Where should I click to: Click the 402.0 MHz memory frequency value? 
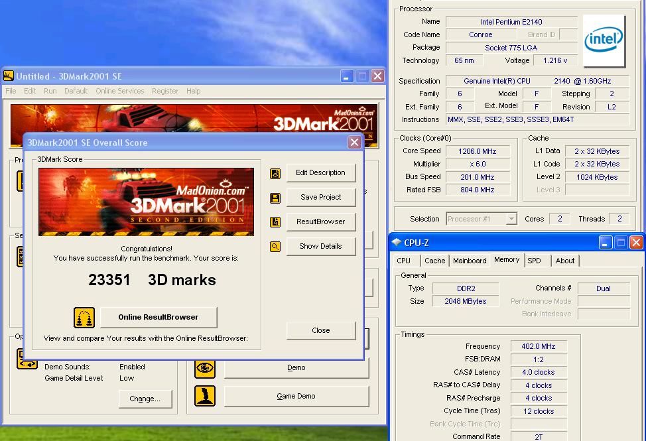539,346
